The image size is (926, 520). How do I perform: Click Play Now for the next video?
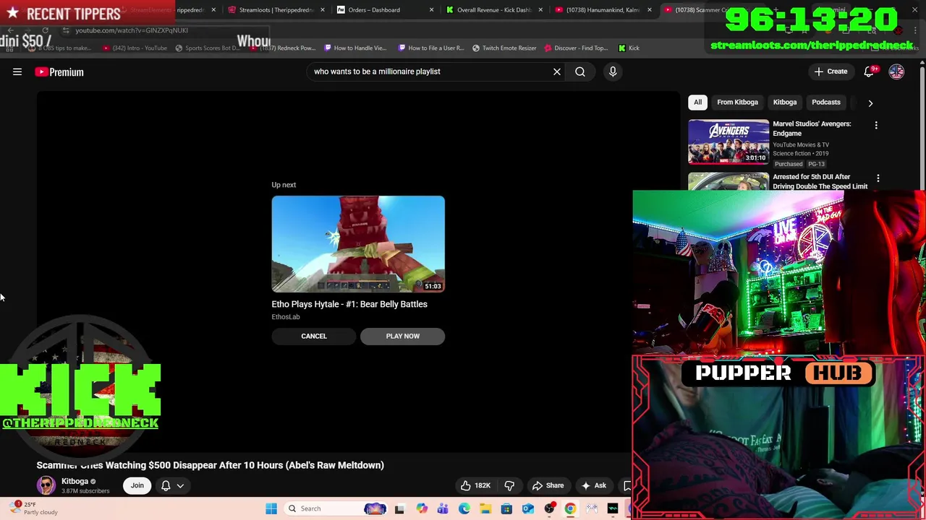click(403, 336)
